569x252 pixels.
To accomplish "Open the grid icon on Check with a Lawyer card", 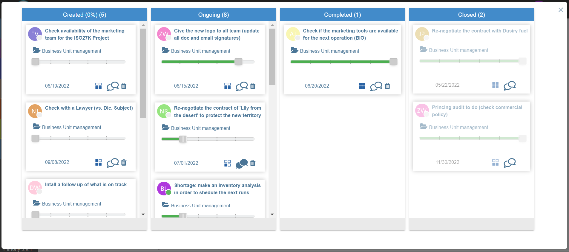I will click(x=98, y=162).
